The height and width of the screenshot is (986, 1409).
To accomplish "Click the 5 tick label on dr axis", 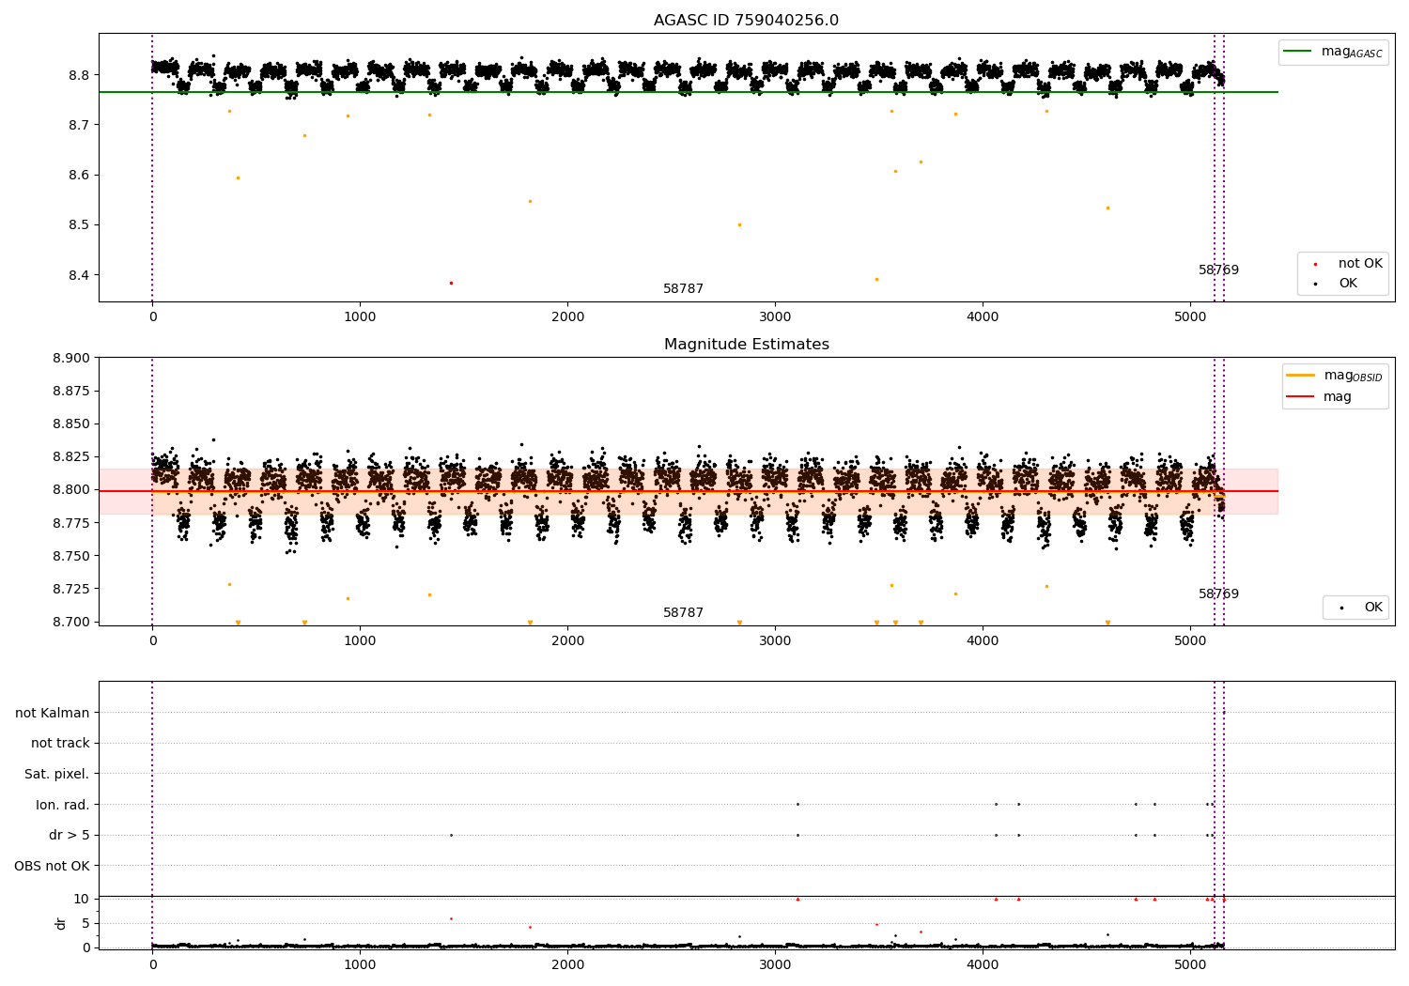I will coord(86,923).
